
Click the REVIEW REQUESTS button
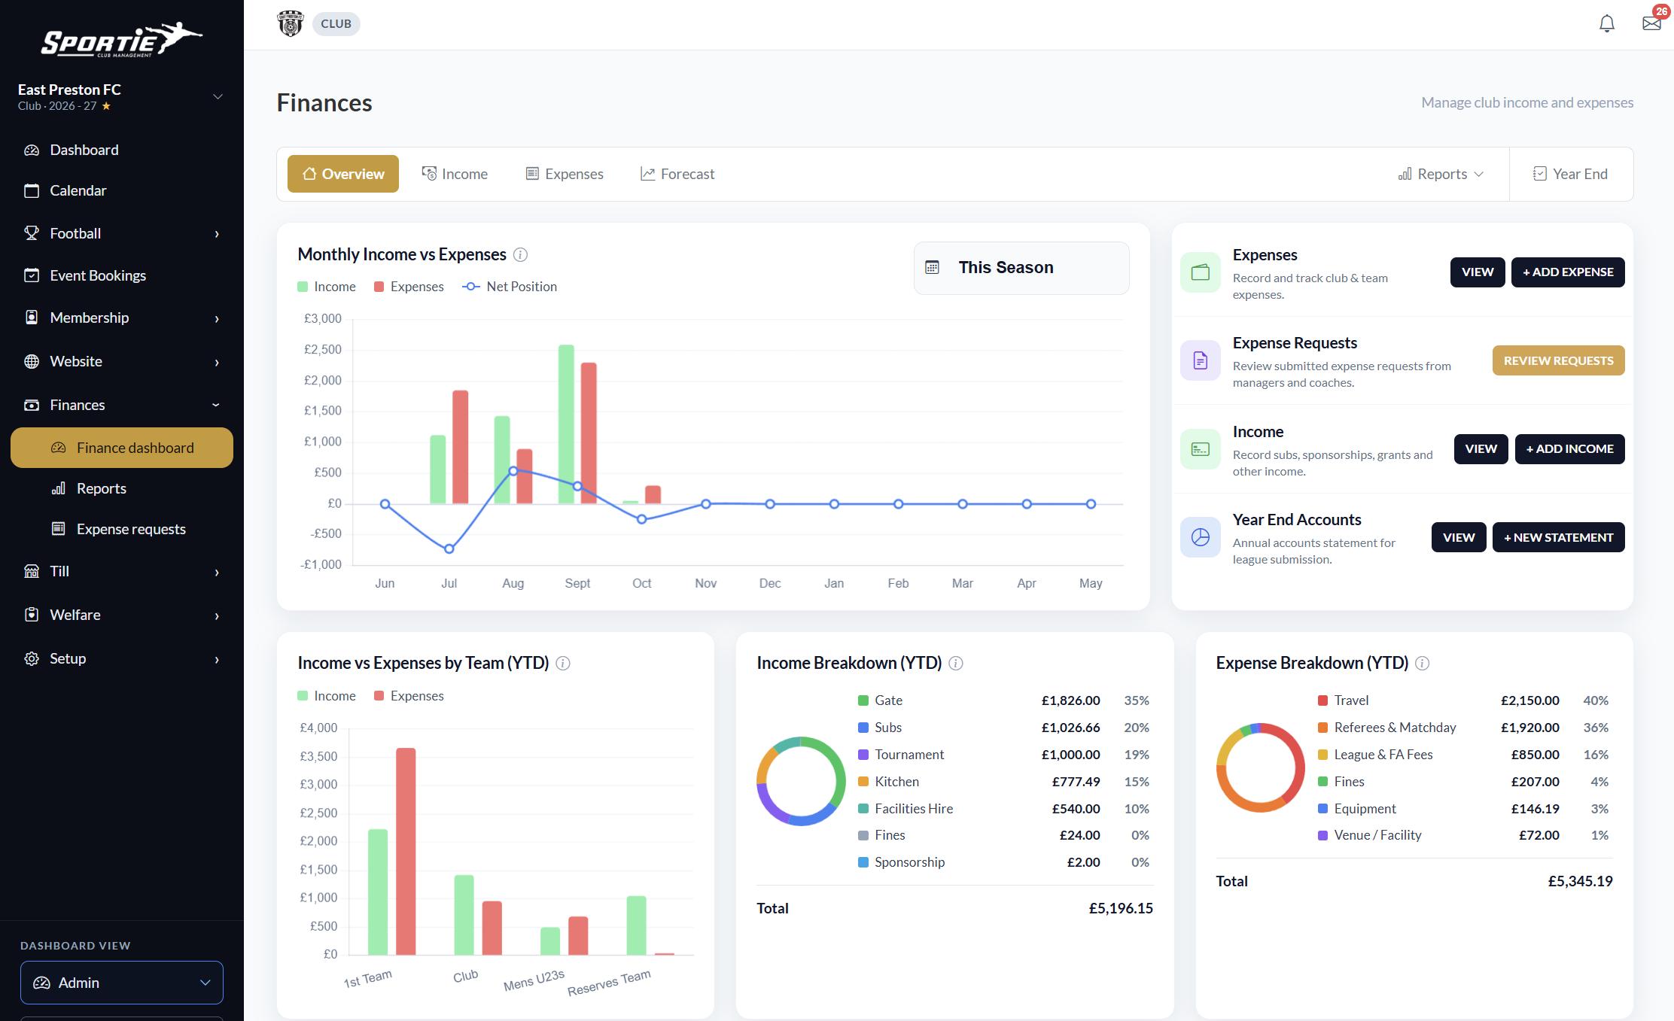[1558, 360]
